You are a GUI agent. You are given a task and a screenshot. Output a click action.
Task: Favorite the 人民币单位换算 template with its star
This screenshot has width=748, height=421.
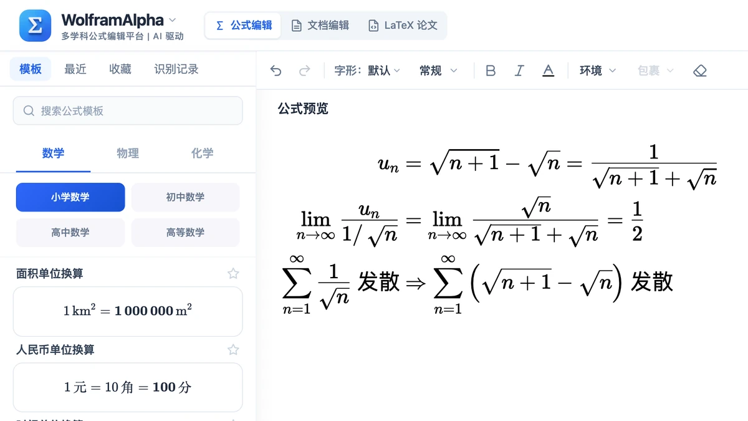click(x=233, y=350)
